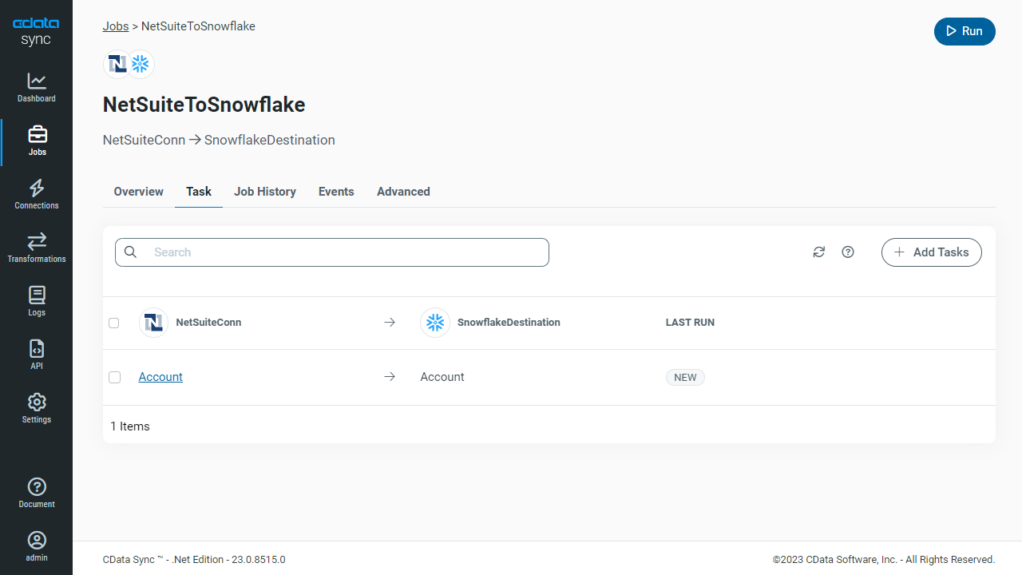The width and height of the screenshot is (1022, 575).
Task: Click the help question mark icon
Action: coord(848,252)
